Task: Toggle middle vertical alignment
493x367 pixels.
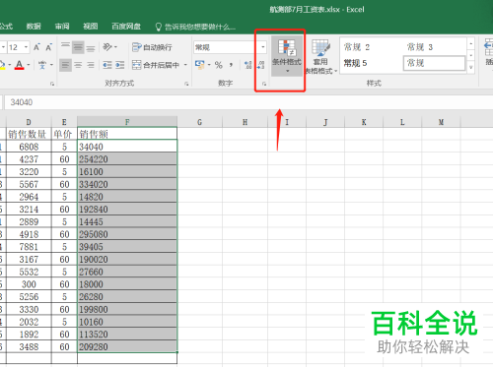Action: point(78,47)
